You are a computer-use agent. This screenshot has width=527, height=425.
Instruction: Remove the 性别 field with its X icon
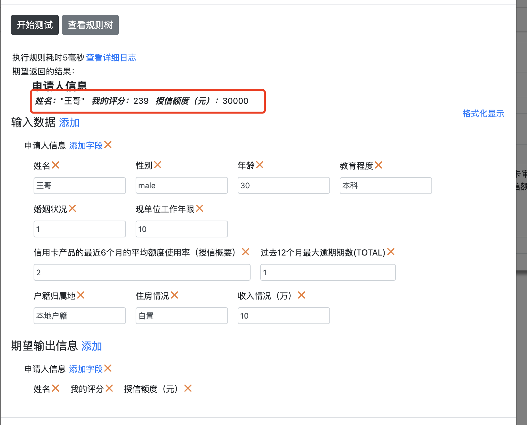point(158,165)
